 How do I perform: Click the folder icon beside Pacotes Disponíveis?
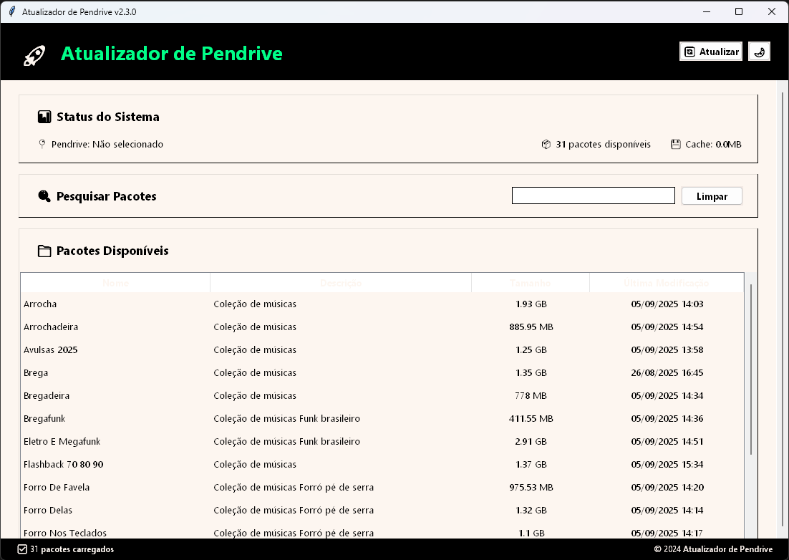click(44, 251)
